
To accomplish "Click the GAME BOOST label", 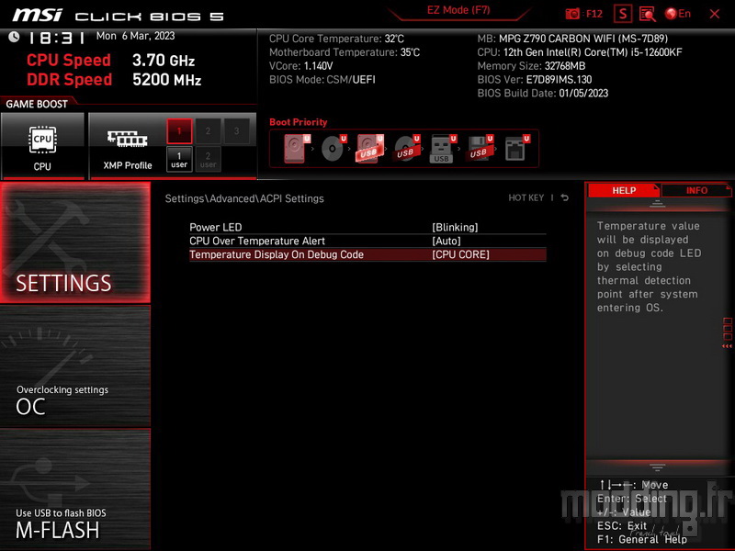I will pyautogui.click(x=37, y=104).
